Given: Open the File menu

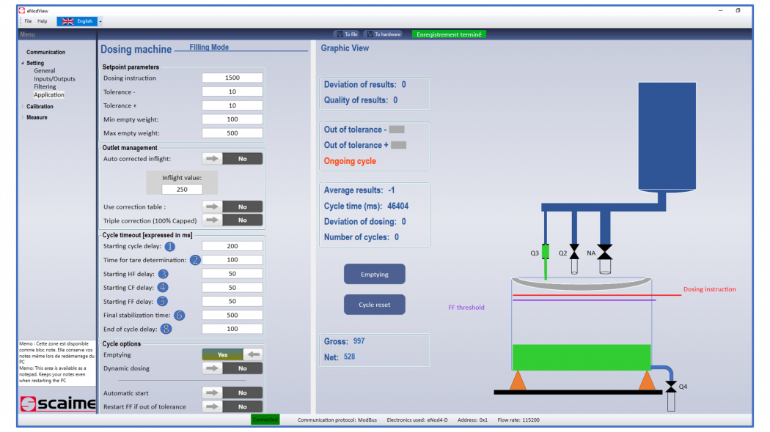Looking at the screenshot, I should (26, 21).
